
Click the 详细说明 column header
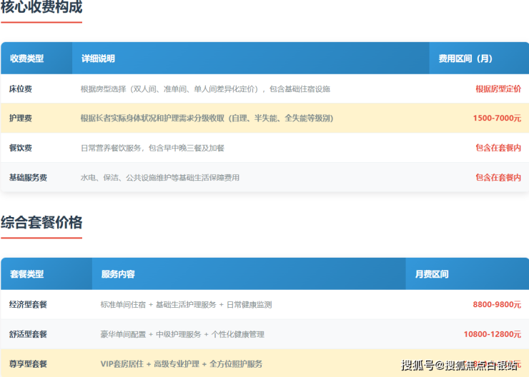pyautogui.click(x=98, y=59)
